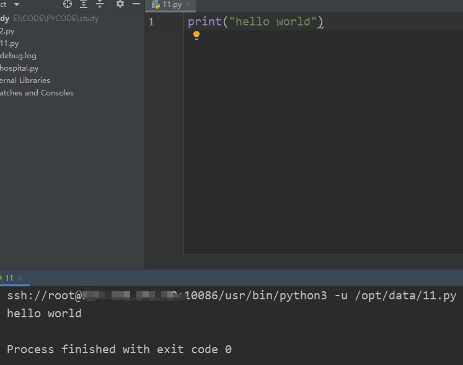Click the print keyword in the editor
The height and width of the screenshot is (365, 463).
click(x=205, y=22)
